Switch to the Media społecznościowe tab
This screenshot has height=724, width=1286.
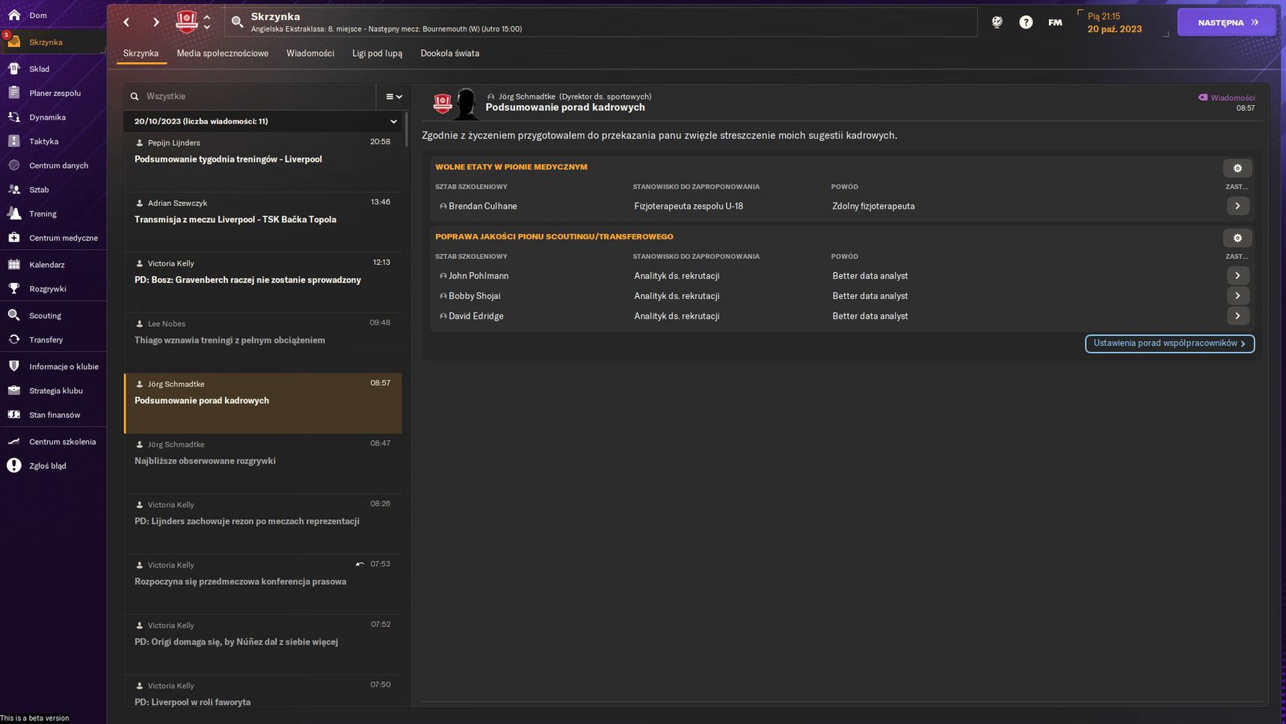(222, 53)
